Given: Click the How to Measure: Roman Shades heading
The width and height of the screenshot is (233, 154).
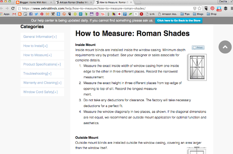Looking at the screenshot, I should click(x=133, y=33).
